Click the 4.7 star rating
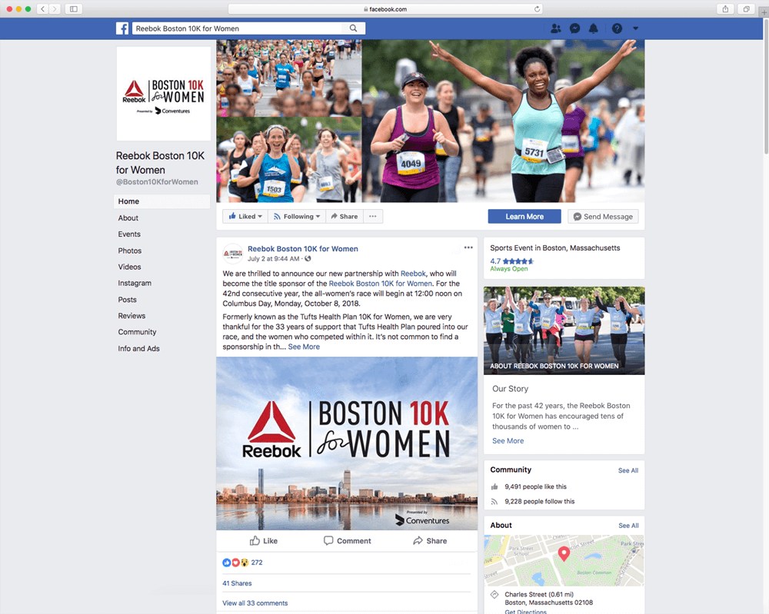Image resolution: width=769 pixels, height=614 pixels. [511, 261]
